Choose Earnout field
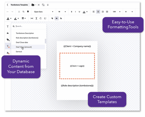This screenshot has height=117, width=145. 19,52
